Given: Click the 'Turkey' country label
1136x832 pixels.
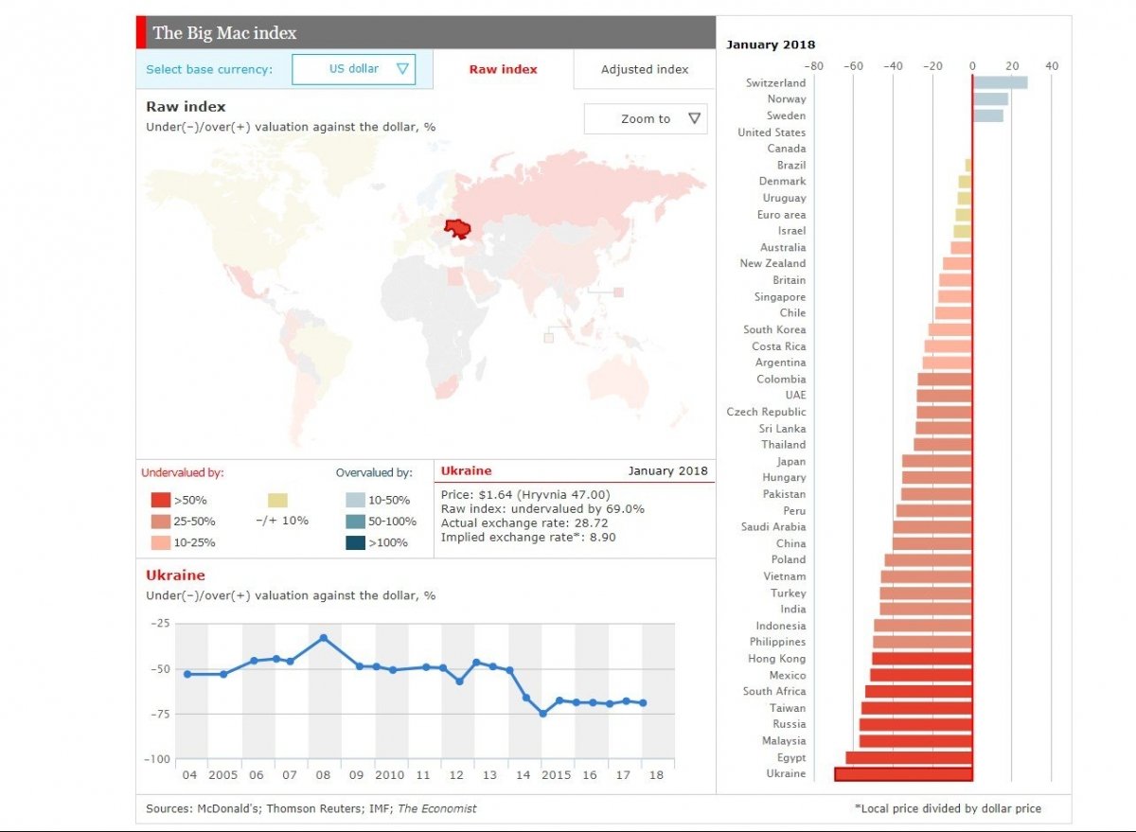Looking at the screenshot, I should coord(789,593).
